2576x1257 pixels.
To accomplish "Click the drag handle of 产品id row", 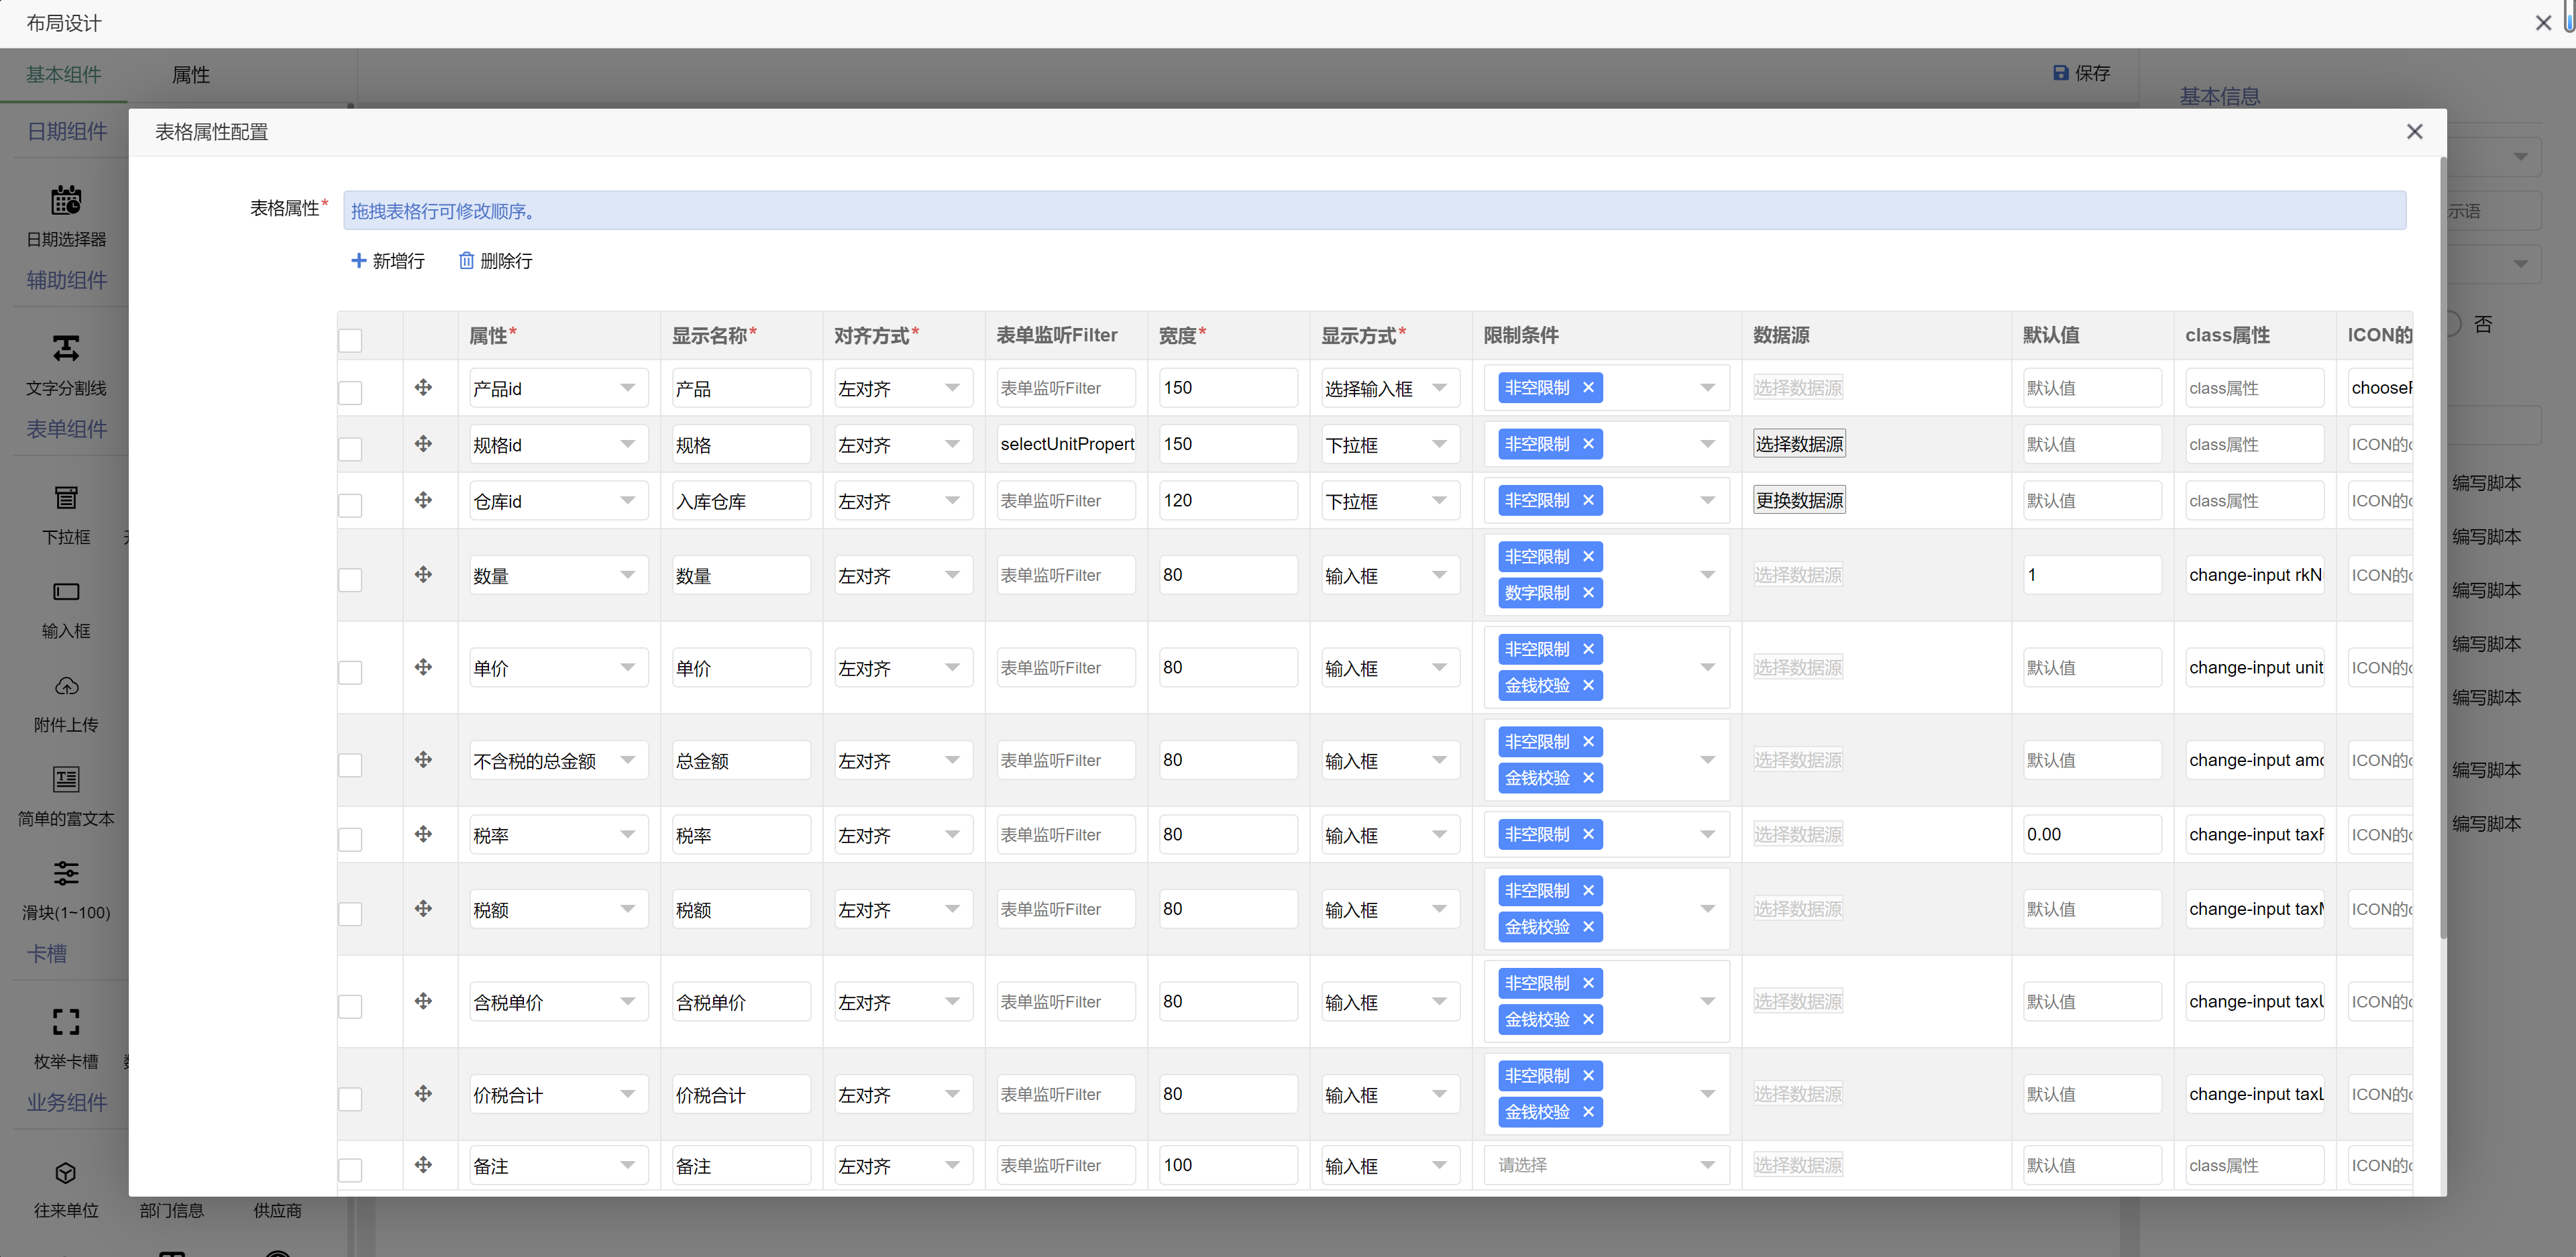I will tap(423, 387).
